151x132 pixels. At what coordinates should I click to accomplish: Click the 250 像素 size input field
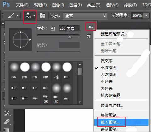(69, 28)
